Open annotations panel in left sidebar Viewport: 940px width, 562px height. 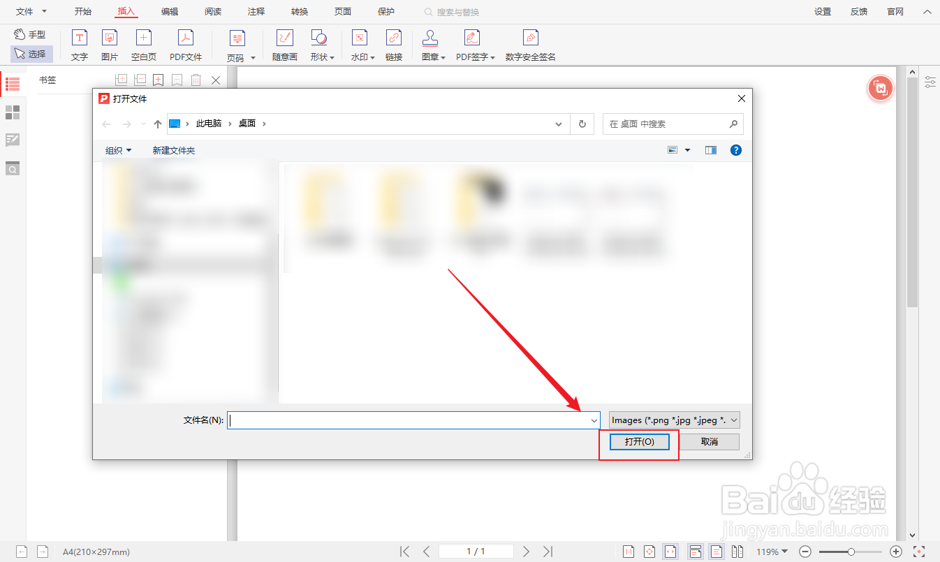coord(13,140)
